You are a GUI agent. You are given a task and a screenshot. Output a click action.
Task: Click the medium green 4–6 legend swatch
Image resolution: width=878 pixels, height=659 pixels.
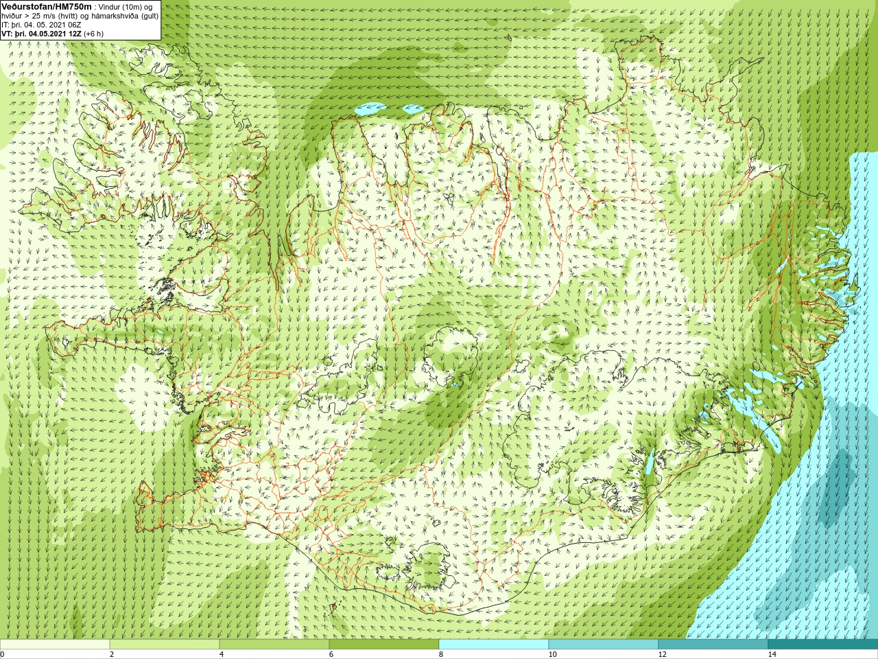pyautogui.click(x=274, y=645)
